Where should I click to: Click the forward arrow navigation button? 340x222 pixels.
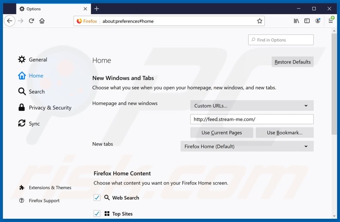point(21,21)
